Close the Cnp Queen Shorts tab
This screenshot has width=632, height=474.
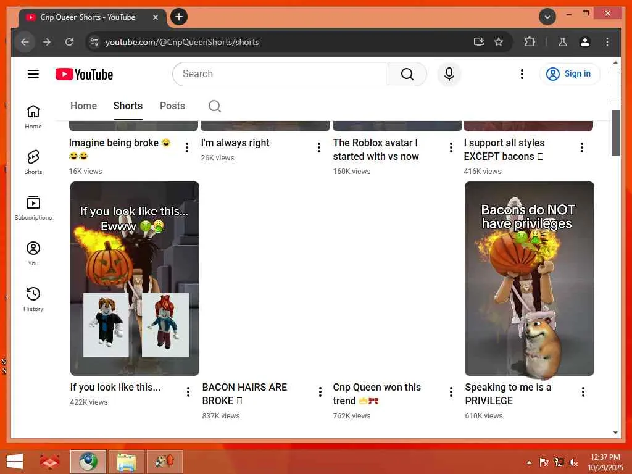point(156,17)
